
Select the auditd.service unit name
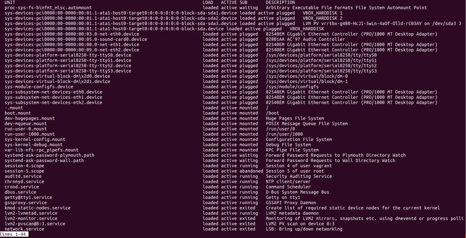pos(23,177)
